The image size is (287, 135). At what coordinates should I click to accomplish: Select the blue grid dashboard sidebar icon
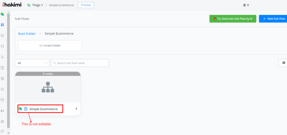(3, 25)
